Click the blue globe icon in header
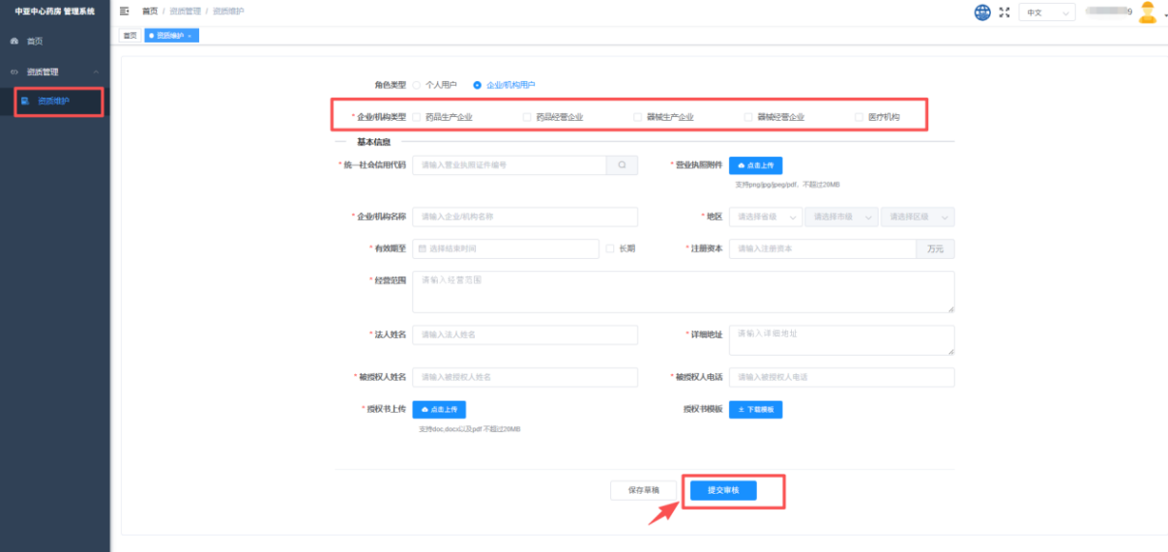 [982, 12]
